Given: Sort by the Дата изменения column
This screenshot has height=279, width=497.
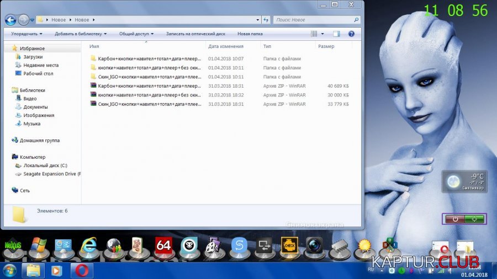Looking at the screenshot, I should [x=226, y=46].
